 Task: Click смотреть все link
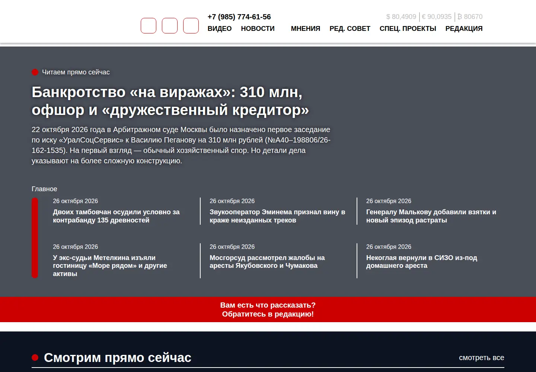click(x=481, y=357)
